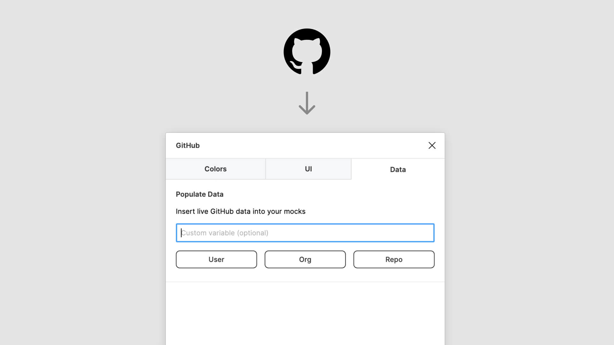Focus the Custom variable input field
614x345 pixels.
pos(305,233)
